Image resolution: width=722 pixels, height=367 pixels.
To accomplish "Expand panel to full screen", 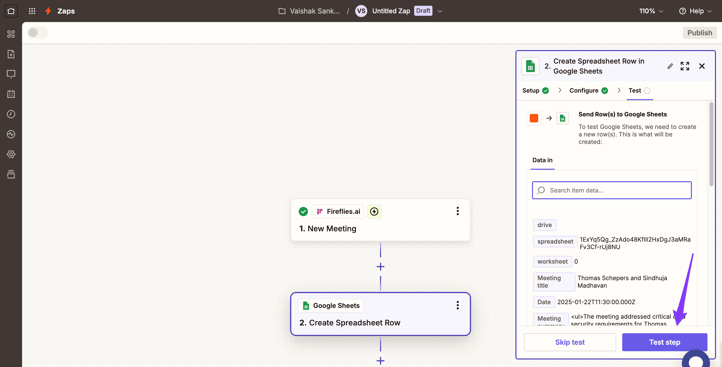I will pos(685,66).
